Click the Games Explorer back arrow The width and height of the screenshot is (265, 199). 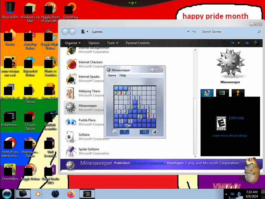65,32
